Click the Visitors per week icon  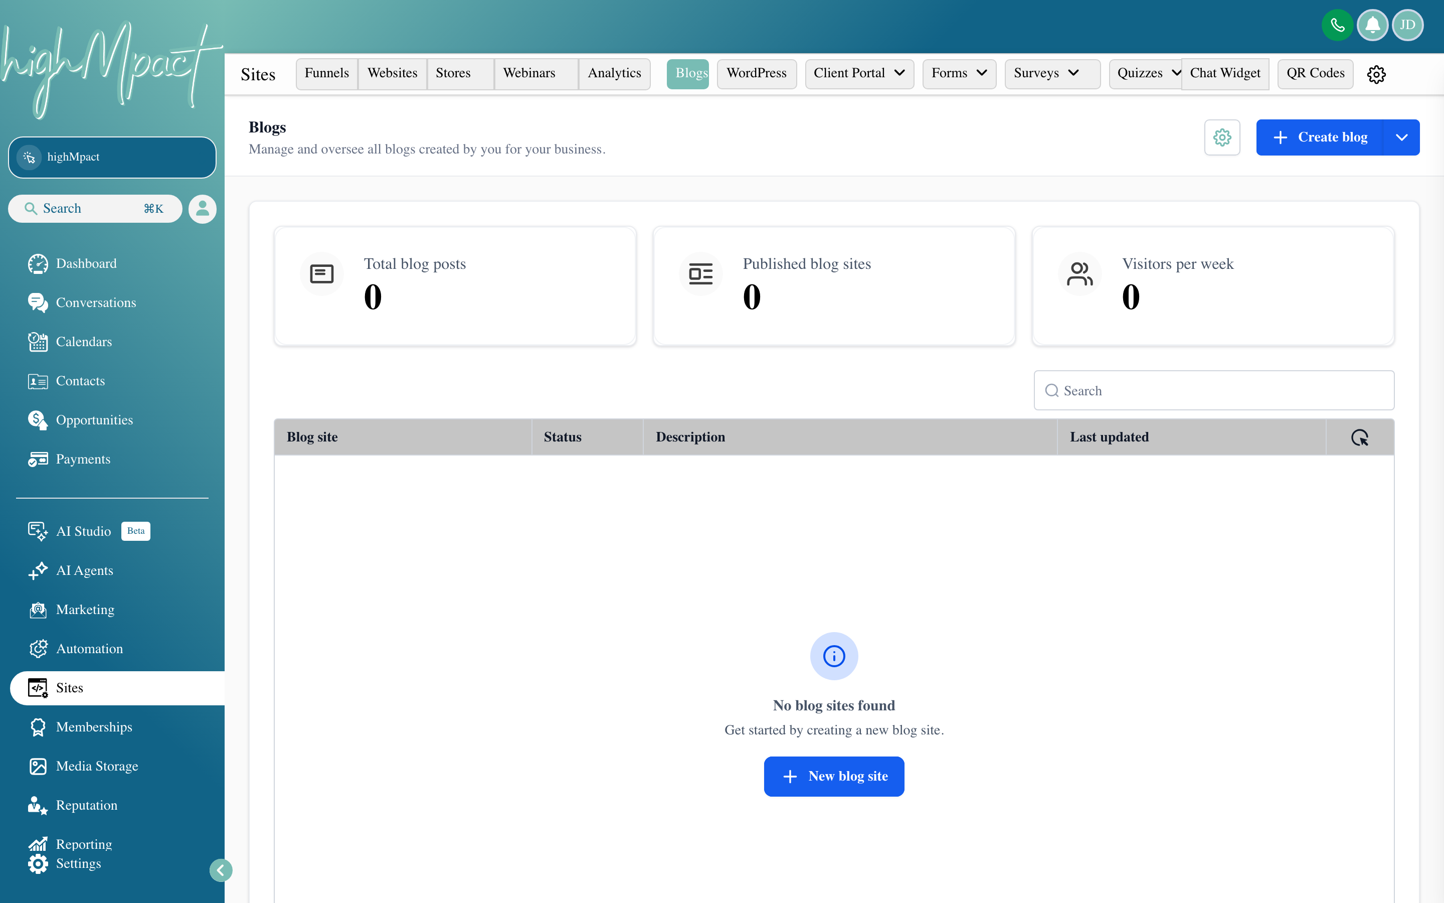tap(1079, 274)
